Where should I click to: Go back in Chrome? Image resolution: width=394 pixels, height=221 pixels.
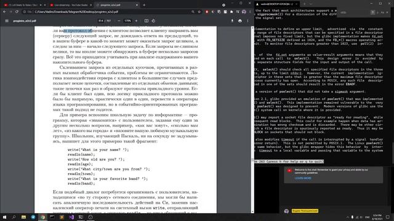pos(4,12)
